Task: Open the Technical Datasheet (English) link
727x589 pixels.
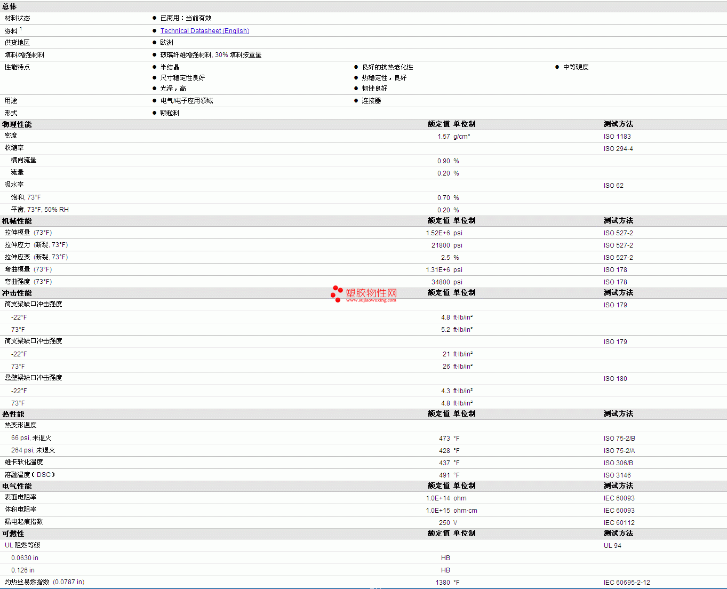Action: [x=205, y=31]
